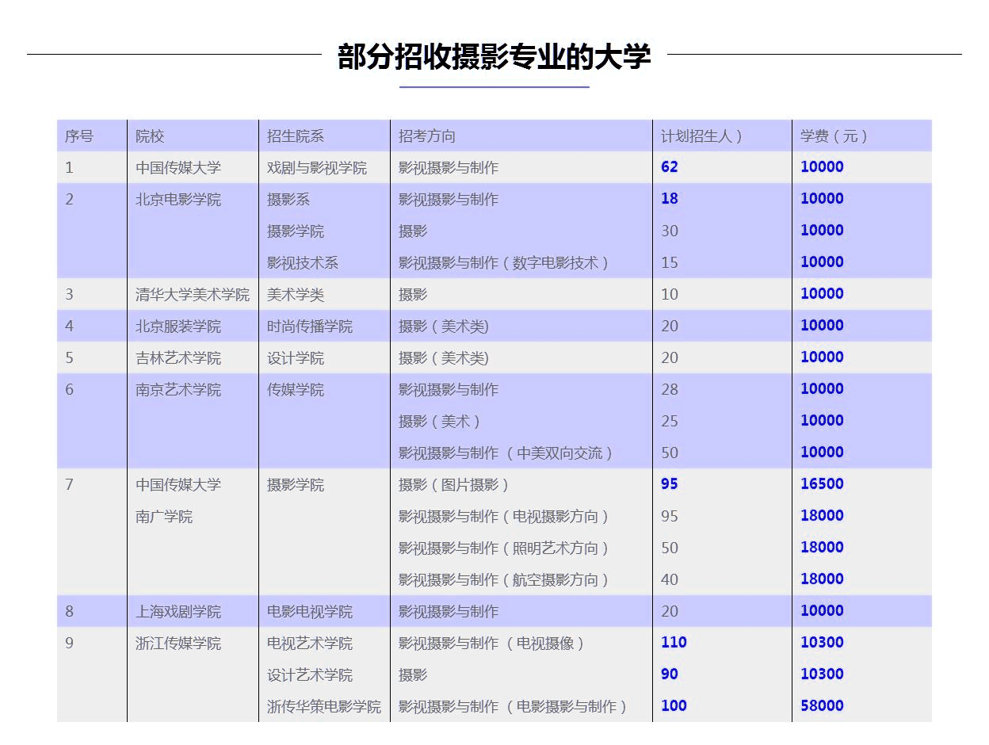The width and height of the screenshot is (989, 745).
Task: Select the 院校 column header
Action: 147,136
